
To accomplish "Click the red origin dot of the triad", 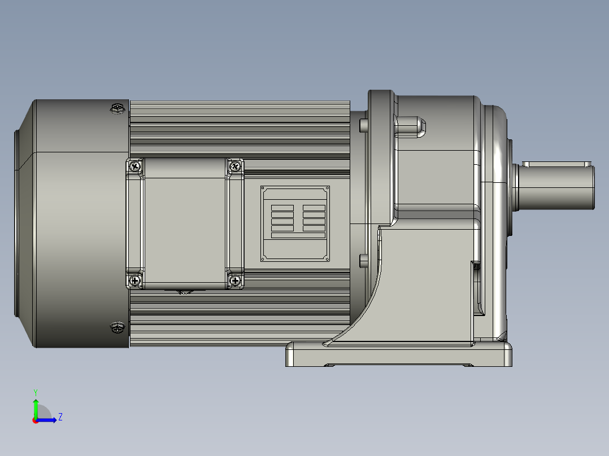I will click(36, 420).
